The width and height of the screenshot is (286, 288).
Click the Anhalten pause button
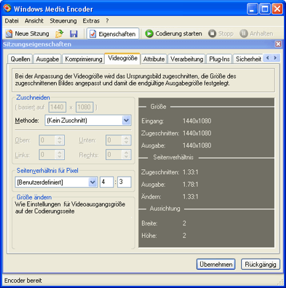tap(256, 33)
